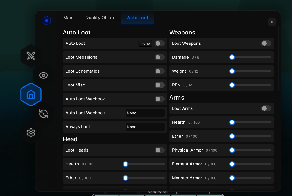This screenshot has width=292, height=196.
Task: Enable Loot Schematics
Action: [159, 71]
